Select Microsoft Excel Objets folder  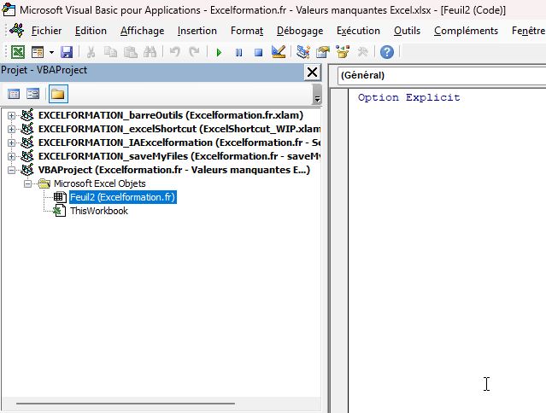pos(100,183)
